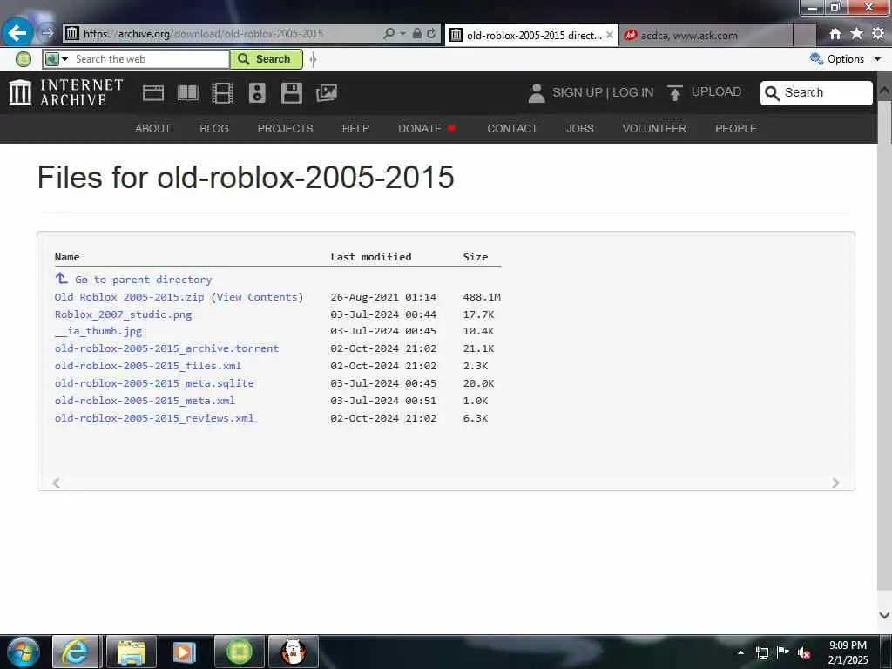Viewport: 892px width, 669px height.
Task: Click the page scrollbar down arrow
Action: pos(884,615)
